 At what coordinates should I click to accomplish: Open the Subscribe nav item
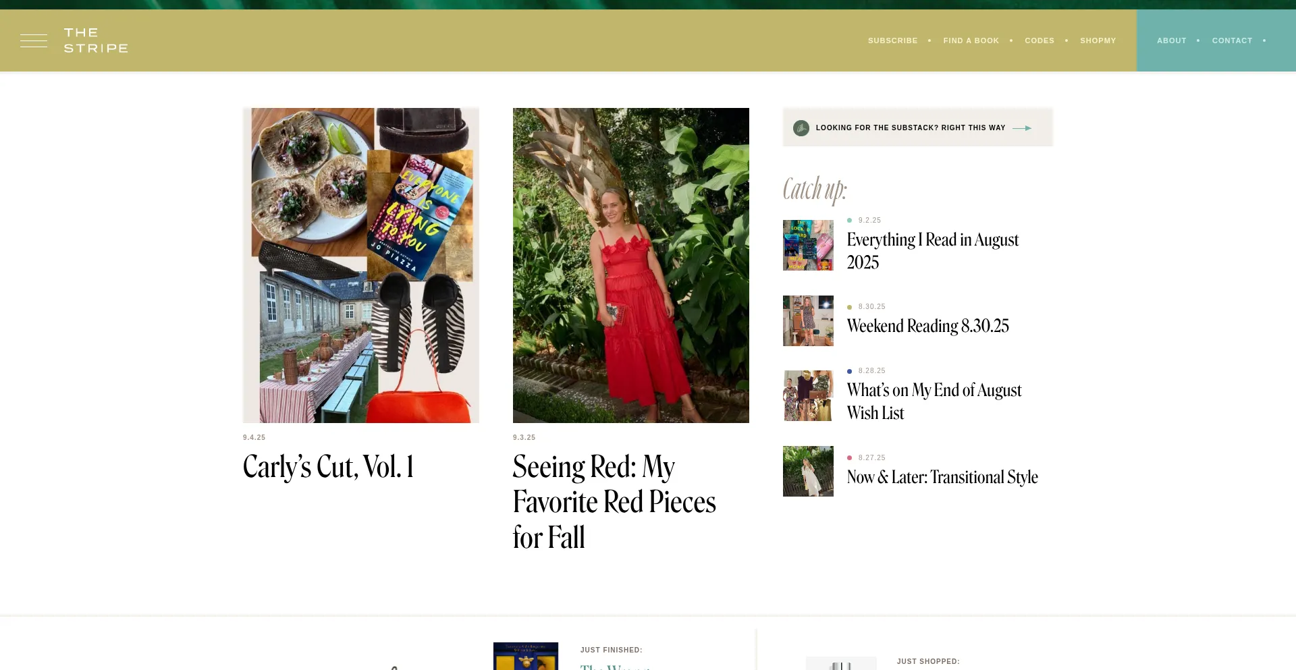point(892,40)
